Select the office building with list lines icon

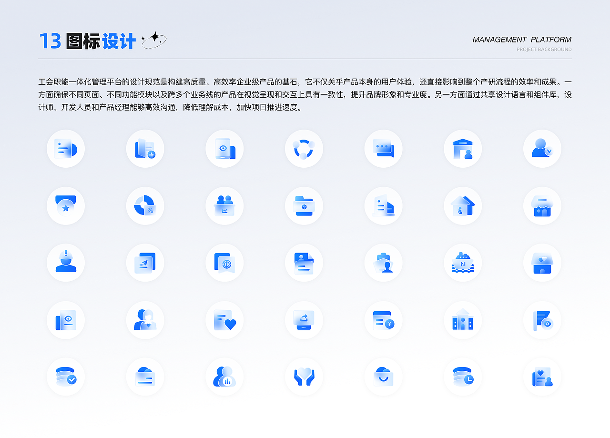pos(384,206)
